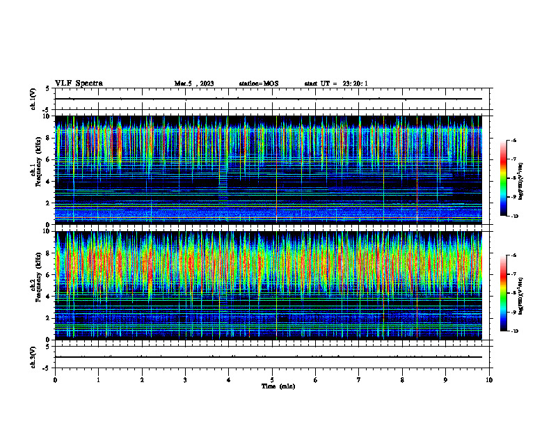
Task: Click the ch.2 colorbar log(PSD) units label
Action: (x=521, y=296)
